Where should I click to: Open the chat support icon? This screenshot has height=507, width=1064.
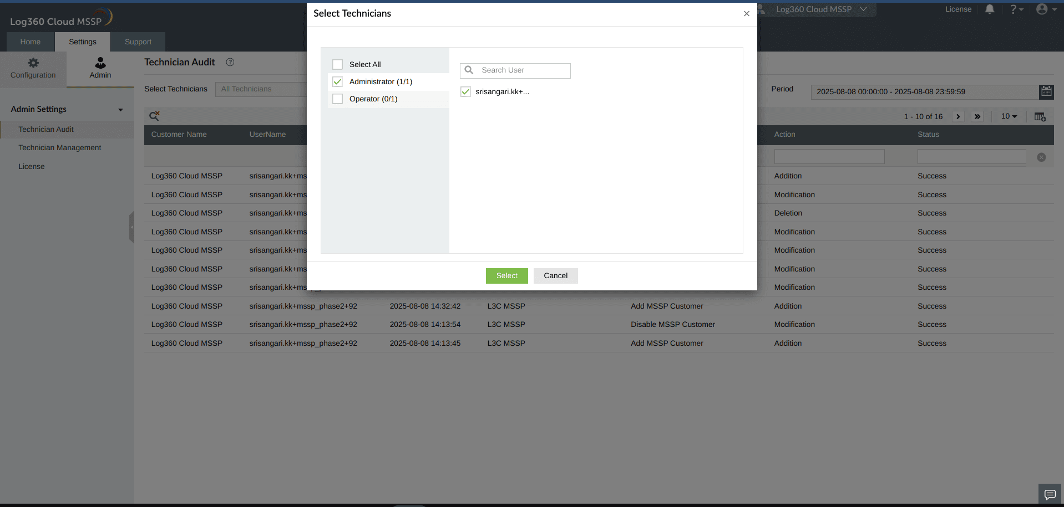[x=1050, y=494]
